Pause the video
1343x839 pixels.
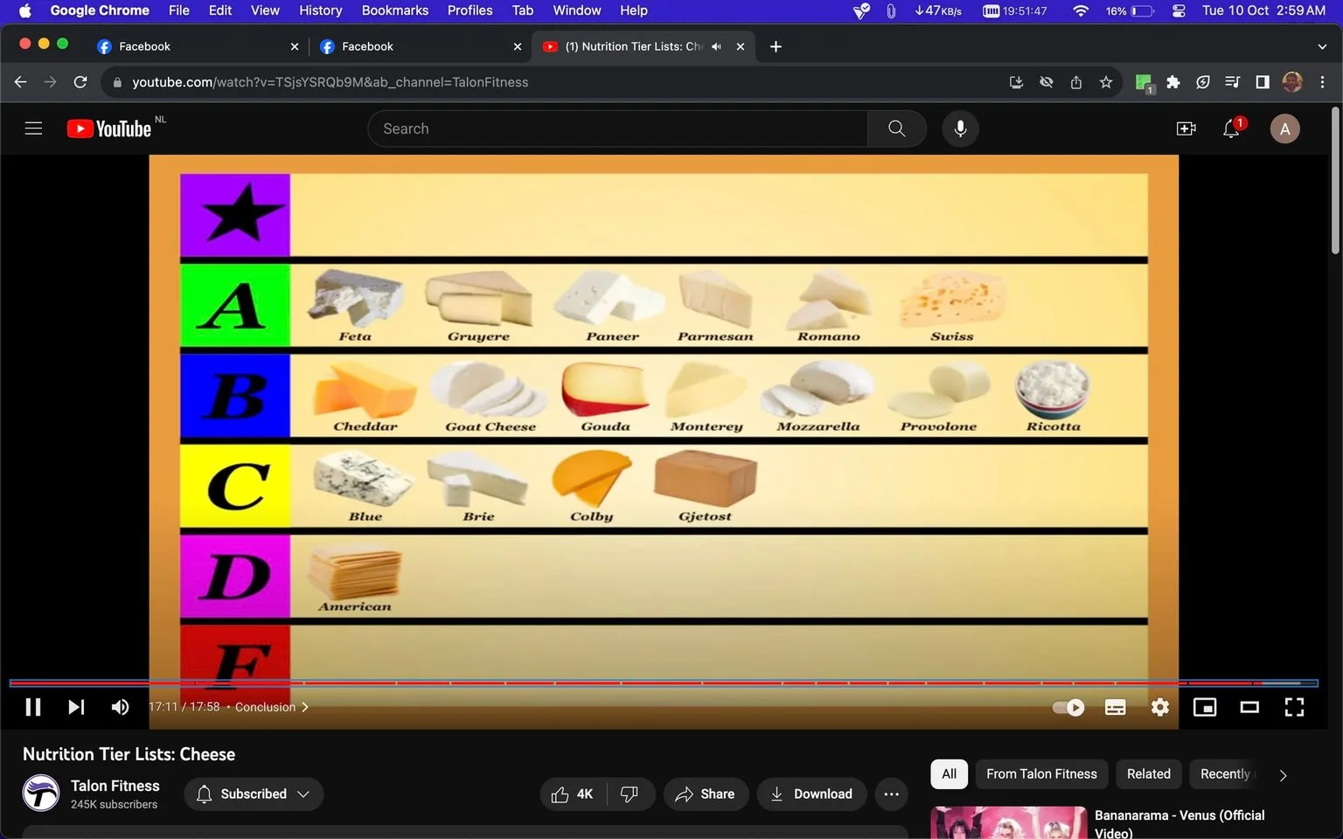(x=33, y=707)
